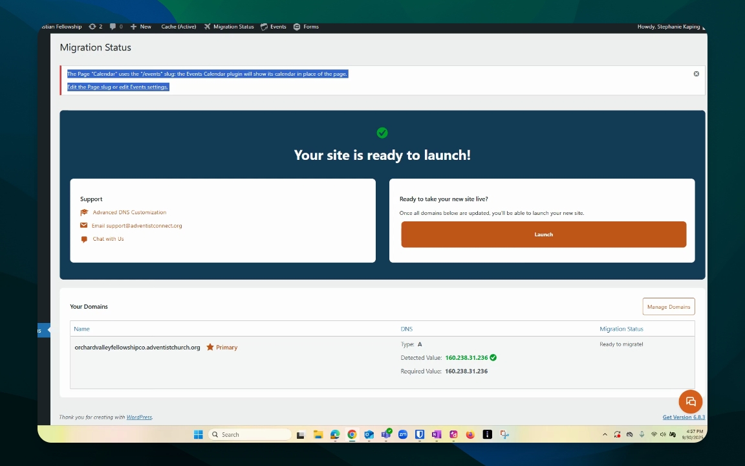Open OneNote from the taskbar
The height and width of the screenshot is (466, 745).
(x=437, y=435)
